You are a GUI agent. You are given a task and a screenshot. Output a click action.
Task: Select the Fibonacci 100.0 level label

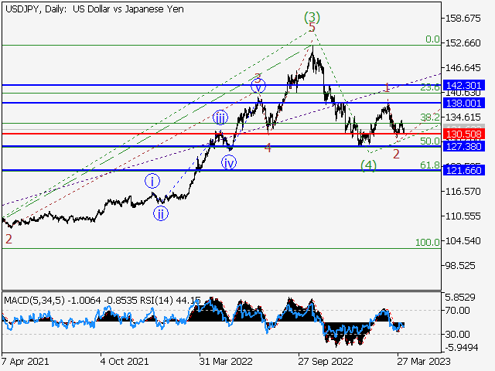(428, 242)
